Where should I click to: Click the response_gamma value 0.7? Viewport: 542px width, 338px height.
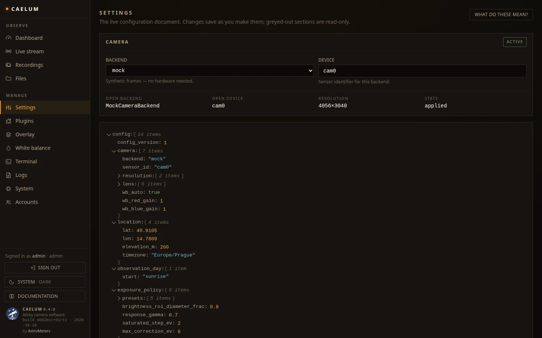point(173,315)
